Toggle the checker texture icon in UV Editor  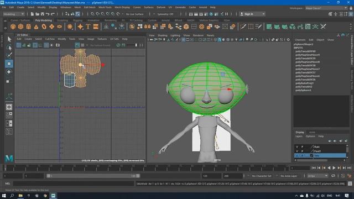82,45
